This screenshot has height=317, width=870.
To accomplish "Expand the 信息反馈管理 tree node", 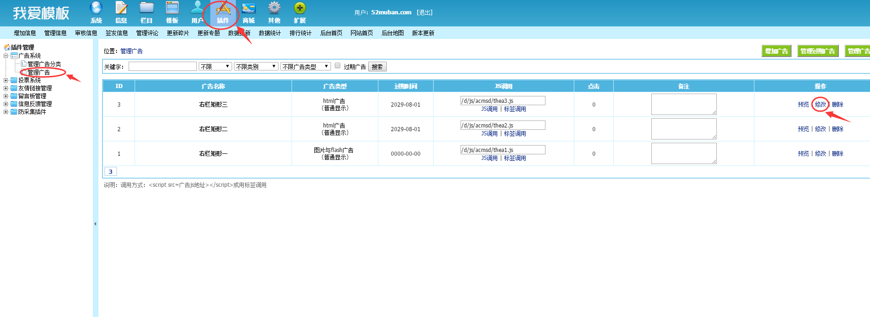I will tap(6, 104).
